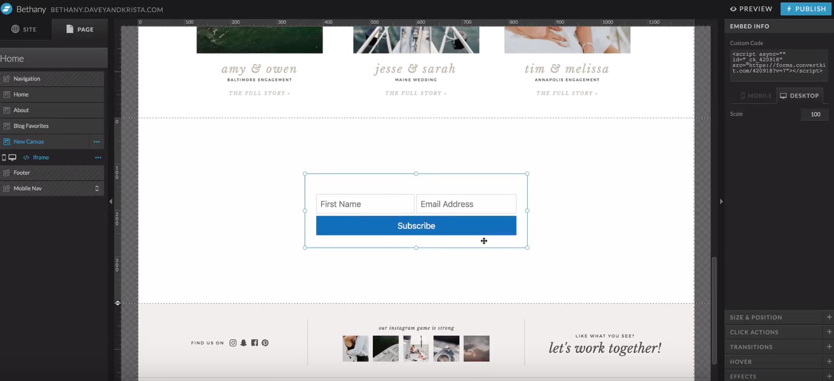Screen dimensions: 834x381
Task: Open Iframe layer options menu
Action: coord(98,158)
